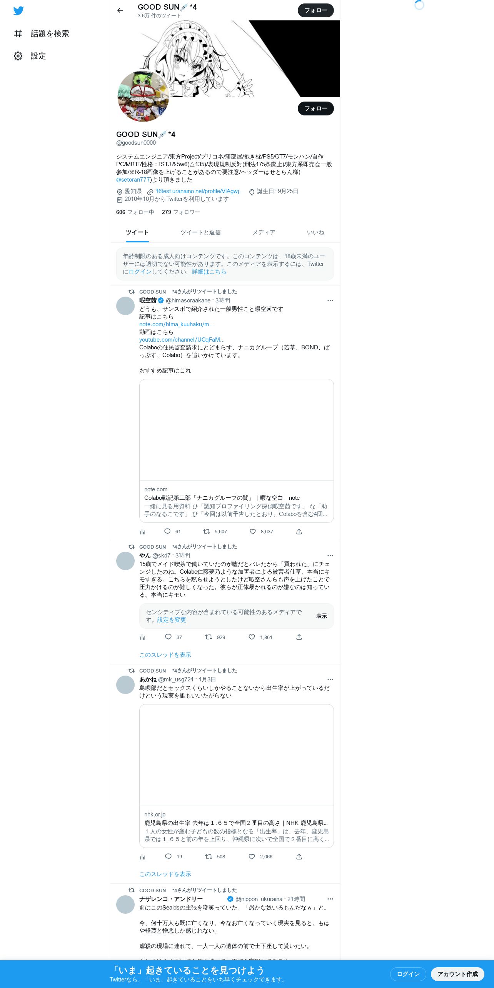Click the Twitter bird logo
Image resolution: width=494 pixels, height=988 pixels.
pos(18,11)
